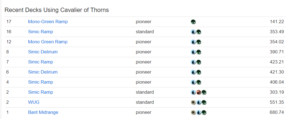Click blue mana symbol in 423.21 row

[193, 62]
